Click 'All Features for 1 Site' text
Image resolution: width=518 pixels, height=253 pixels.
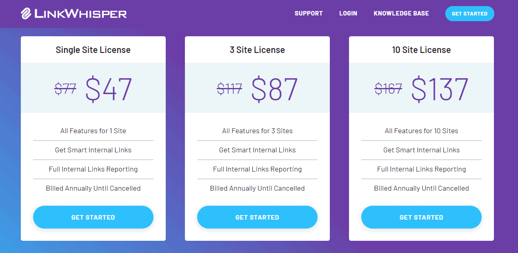click(x=93, y=131)
